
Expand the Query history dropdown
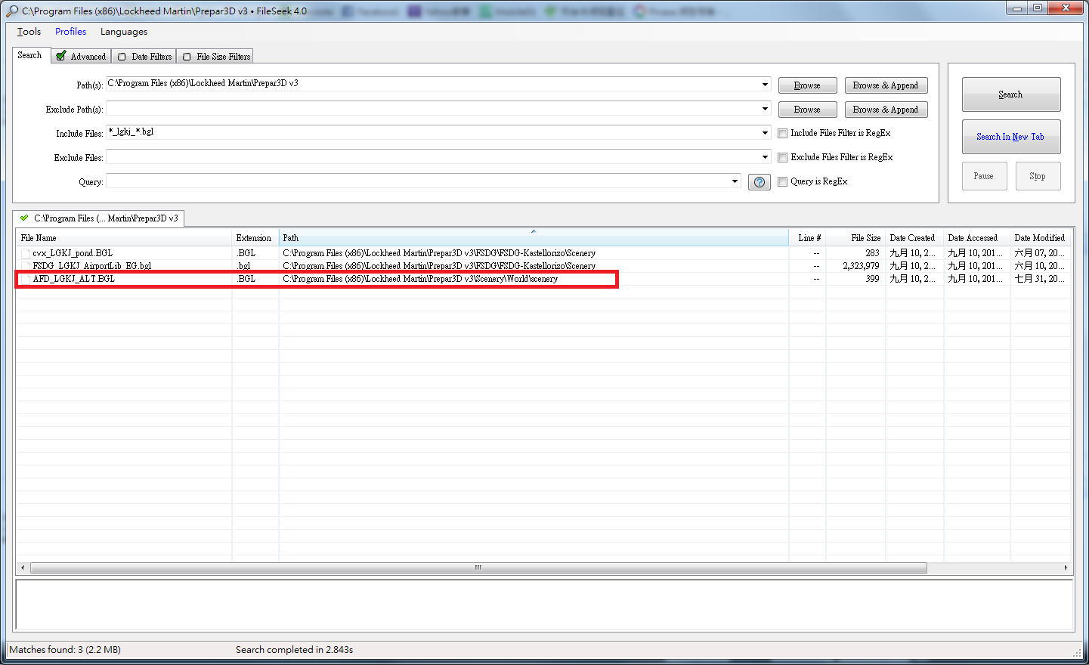tap(735, 181)
